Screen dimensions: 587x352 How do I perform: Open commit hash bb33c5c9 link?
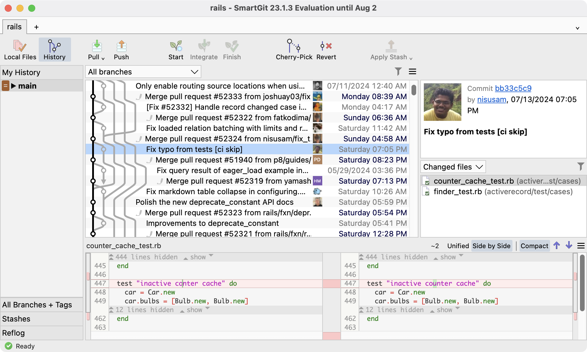pos(513,88)
